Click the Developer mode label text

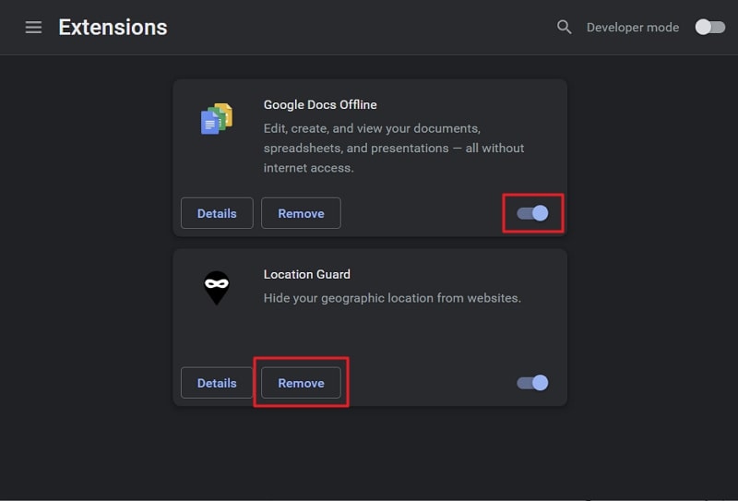633,28
